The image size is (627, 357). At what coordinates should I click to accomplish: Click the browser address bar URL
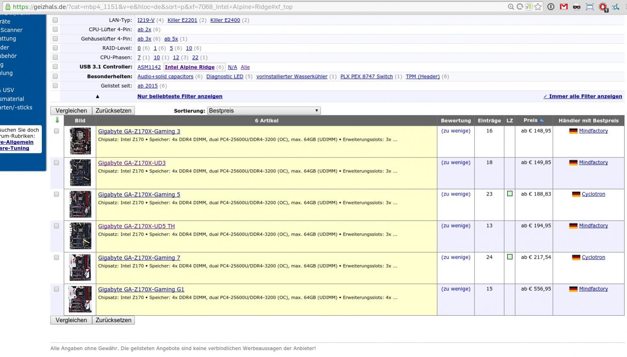(x=153, y=6)
